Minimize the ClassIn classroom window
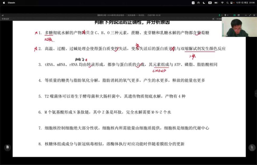 246,15
